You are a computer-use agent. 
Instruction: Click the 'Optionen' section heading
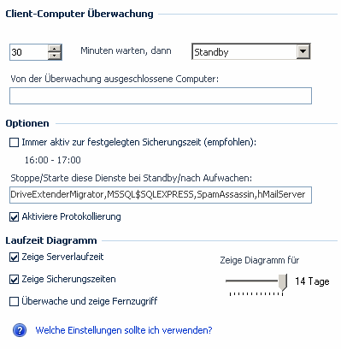pyautogui.click(x=27, y=123)
